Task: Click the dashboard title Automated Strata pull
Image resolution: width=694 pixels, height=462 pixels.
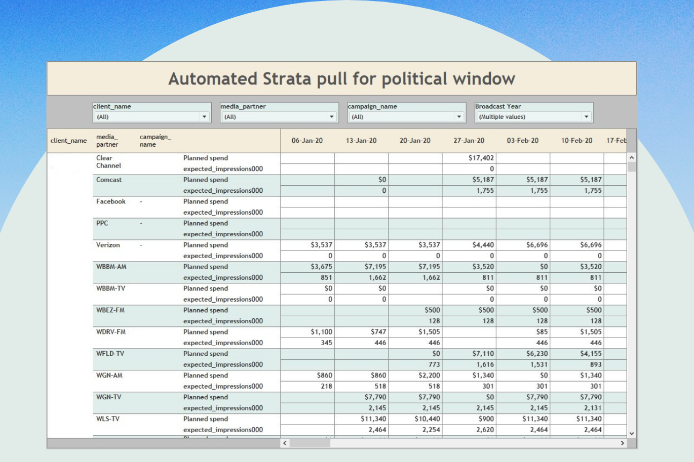Action: pyautogui.click(x=342, y=79)
